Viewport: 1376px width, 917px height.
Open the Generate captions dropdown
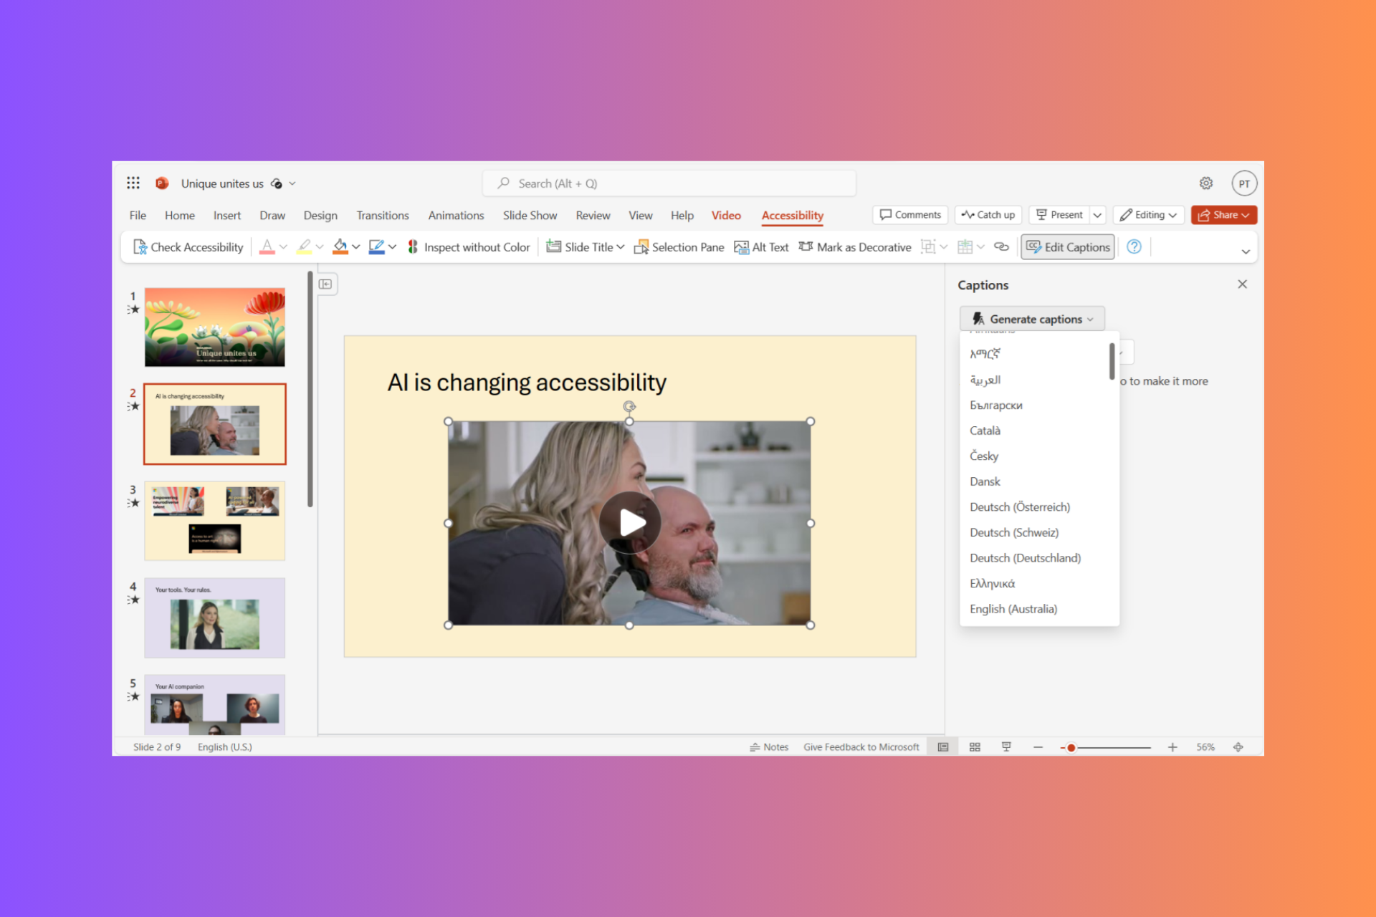[x=1032, y=319]
